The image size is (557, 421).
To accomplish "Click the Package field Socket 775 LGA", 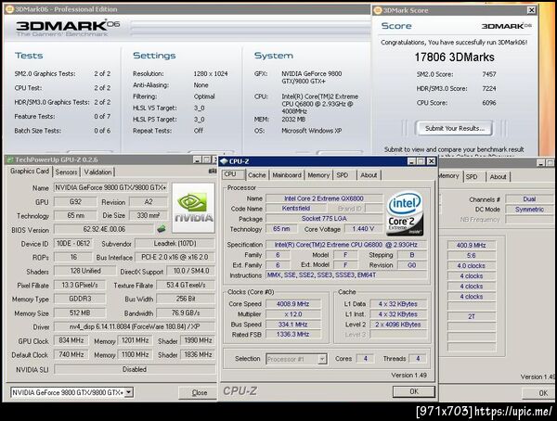I will (324, 219).
